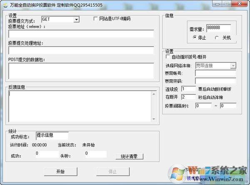Focus the 宽带帐号 input field
The height and width of the screenshot is (185, 250).
215,73
